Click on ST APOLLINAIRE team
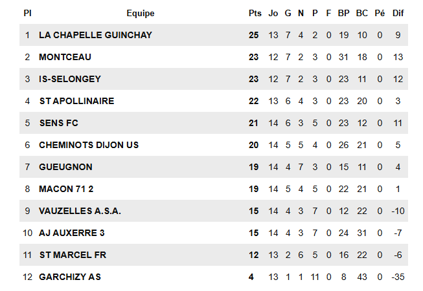Viewport: 423px width, 291px height. 76,101
